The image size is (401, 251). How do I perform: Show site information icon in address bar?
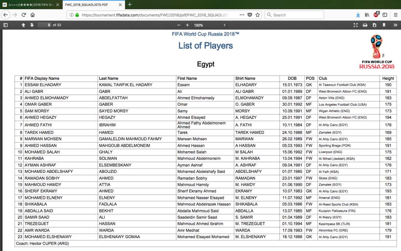point(71,15)
